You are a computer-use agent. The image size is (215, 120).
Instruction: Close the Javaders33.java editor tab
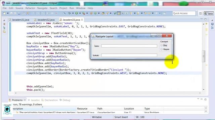click(82, 20)
